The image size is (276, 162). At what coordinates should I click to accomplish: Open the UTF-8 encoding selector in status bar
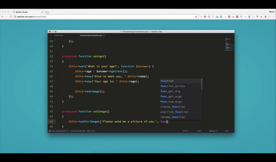[185, 131]
